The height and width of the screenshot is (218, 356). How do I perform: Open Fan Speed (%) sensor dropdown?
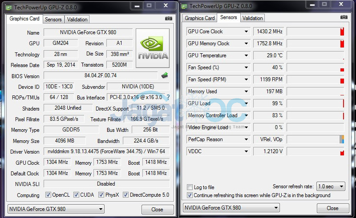[x=246, y=67]
